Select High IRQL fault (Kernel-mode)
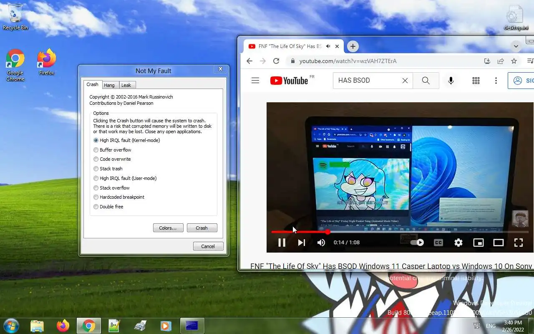Image resolution: width=534 pixels, height=334 pixels. (127, 140)
